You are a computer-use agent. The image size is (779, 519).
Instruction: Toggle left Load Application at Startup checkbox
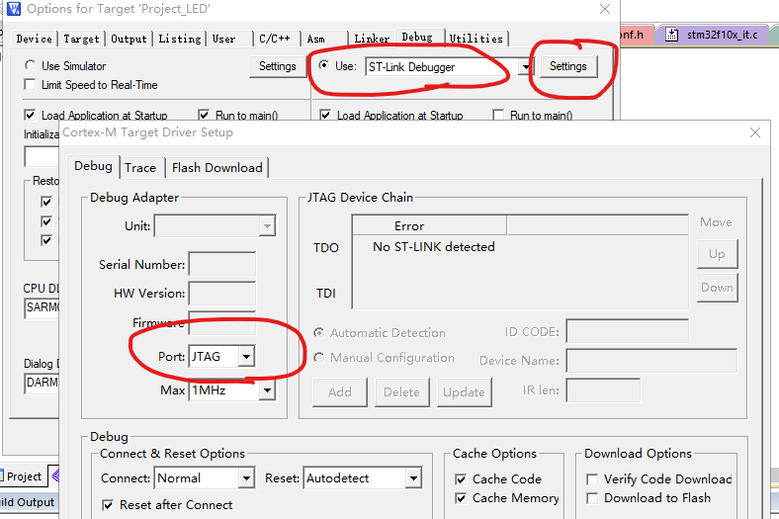30,116
